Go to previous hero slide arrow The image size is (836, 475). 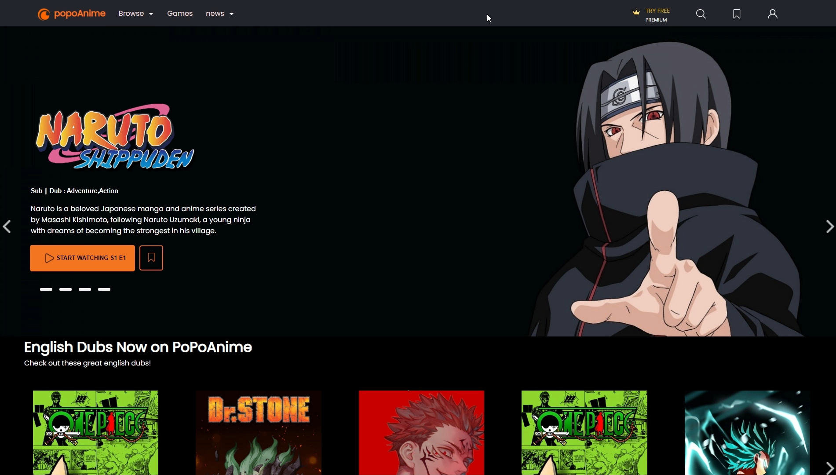click(x=7, y=227)
